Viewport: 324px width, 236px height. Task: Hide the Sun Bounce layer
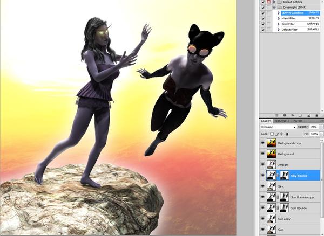point(262,208)
